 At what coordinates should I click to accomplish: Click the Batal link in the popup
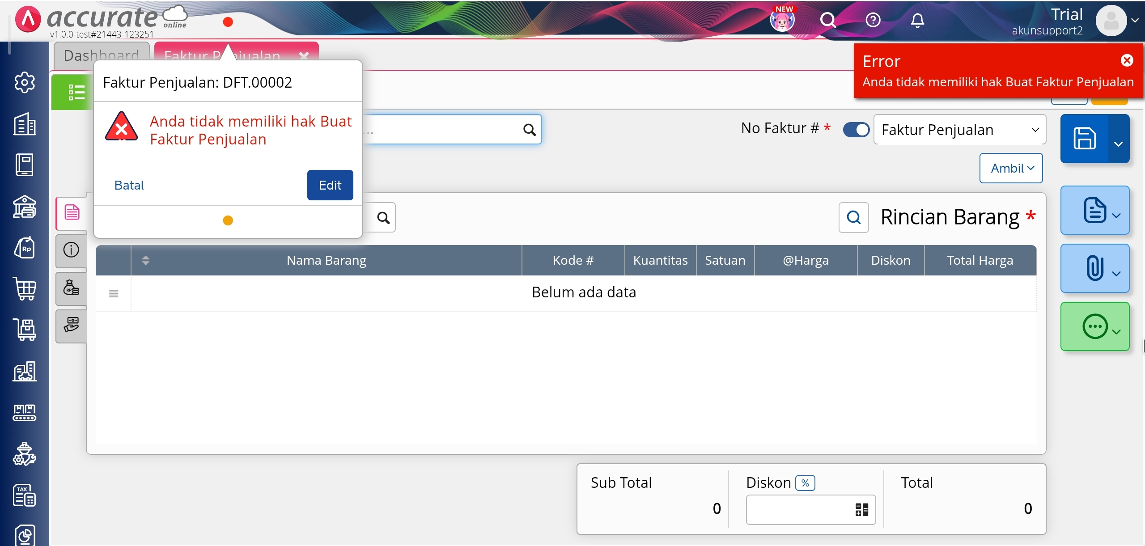click(x=129, y=185)
